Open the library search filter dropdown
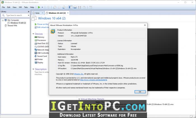The height and width of the screenshot is (118, 196). (x=29, y=15)
